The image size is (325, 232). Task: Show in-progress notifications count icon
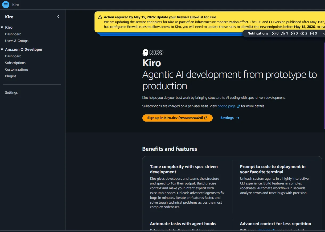(312, 33)
